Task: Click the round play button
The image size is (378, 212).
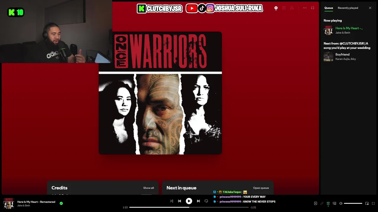Action: click(189, 201)
